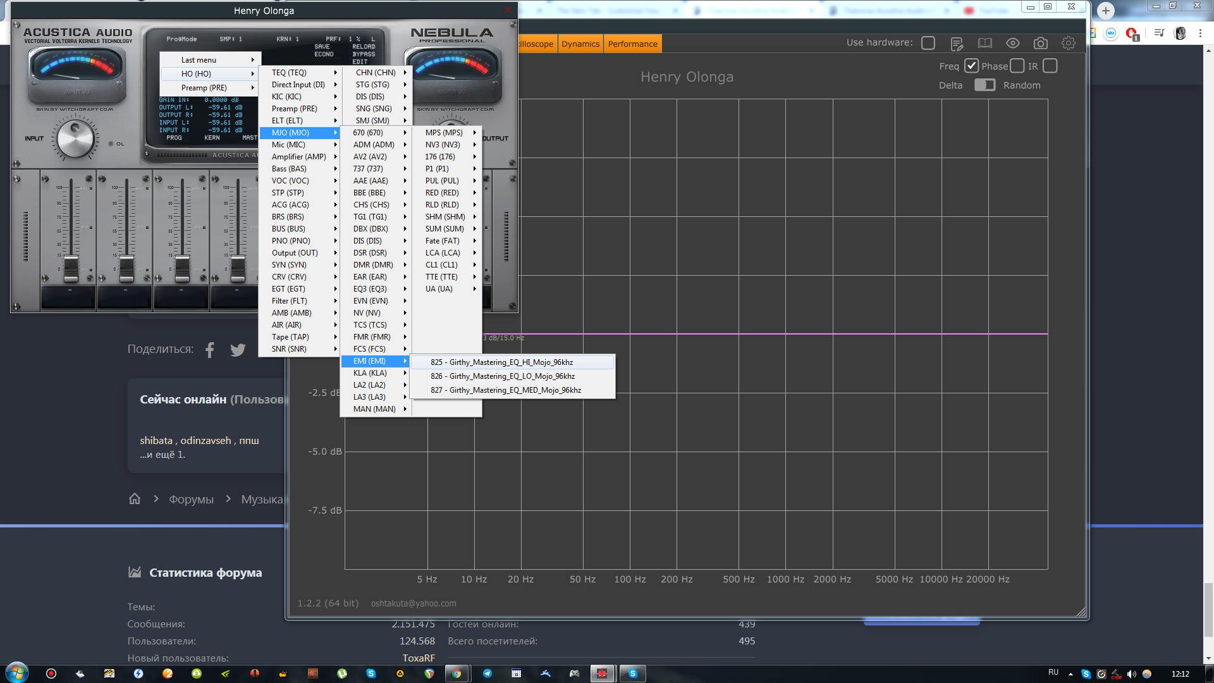This screenshot has height=683, width=1214.
Task: Expand the MPS (MPS) submenu
Action: 446,133
